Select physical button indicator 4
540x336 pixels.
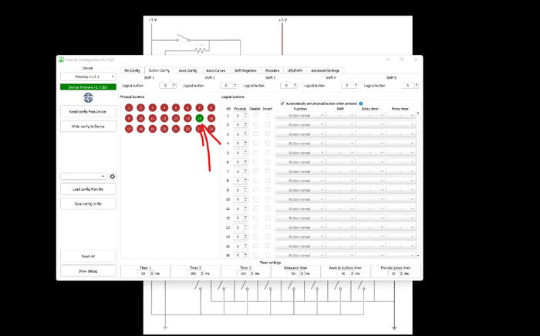(x=164, y=108)
